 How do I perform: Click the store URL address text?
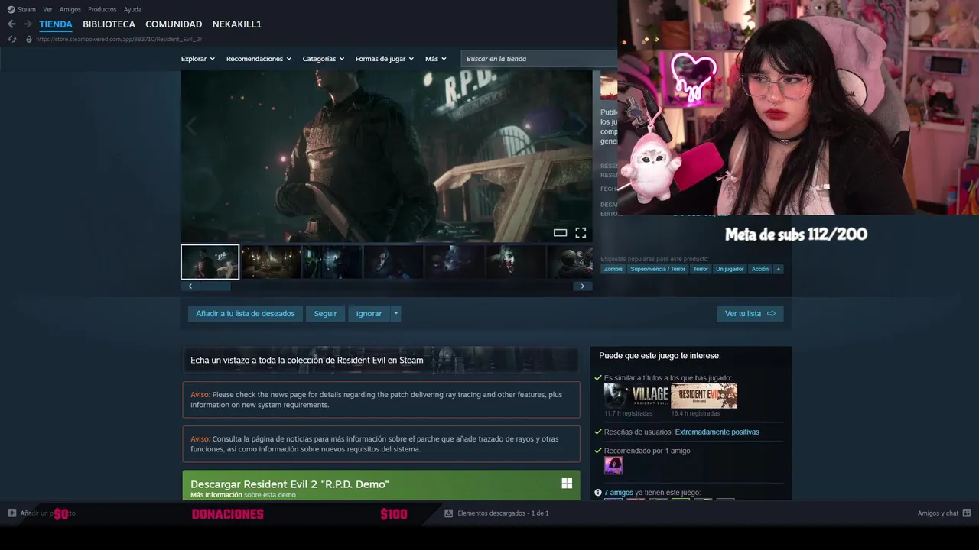[x=119, y=39]
